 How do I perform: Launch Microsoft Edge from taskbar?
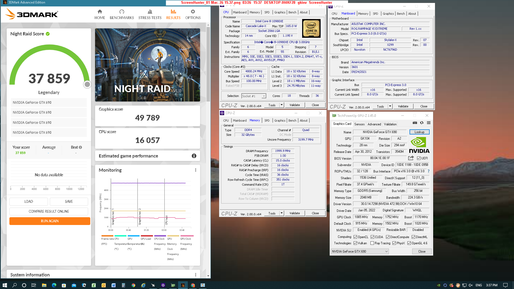pos(54,285)
